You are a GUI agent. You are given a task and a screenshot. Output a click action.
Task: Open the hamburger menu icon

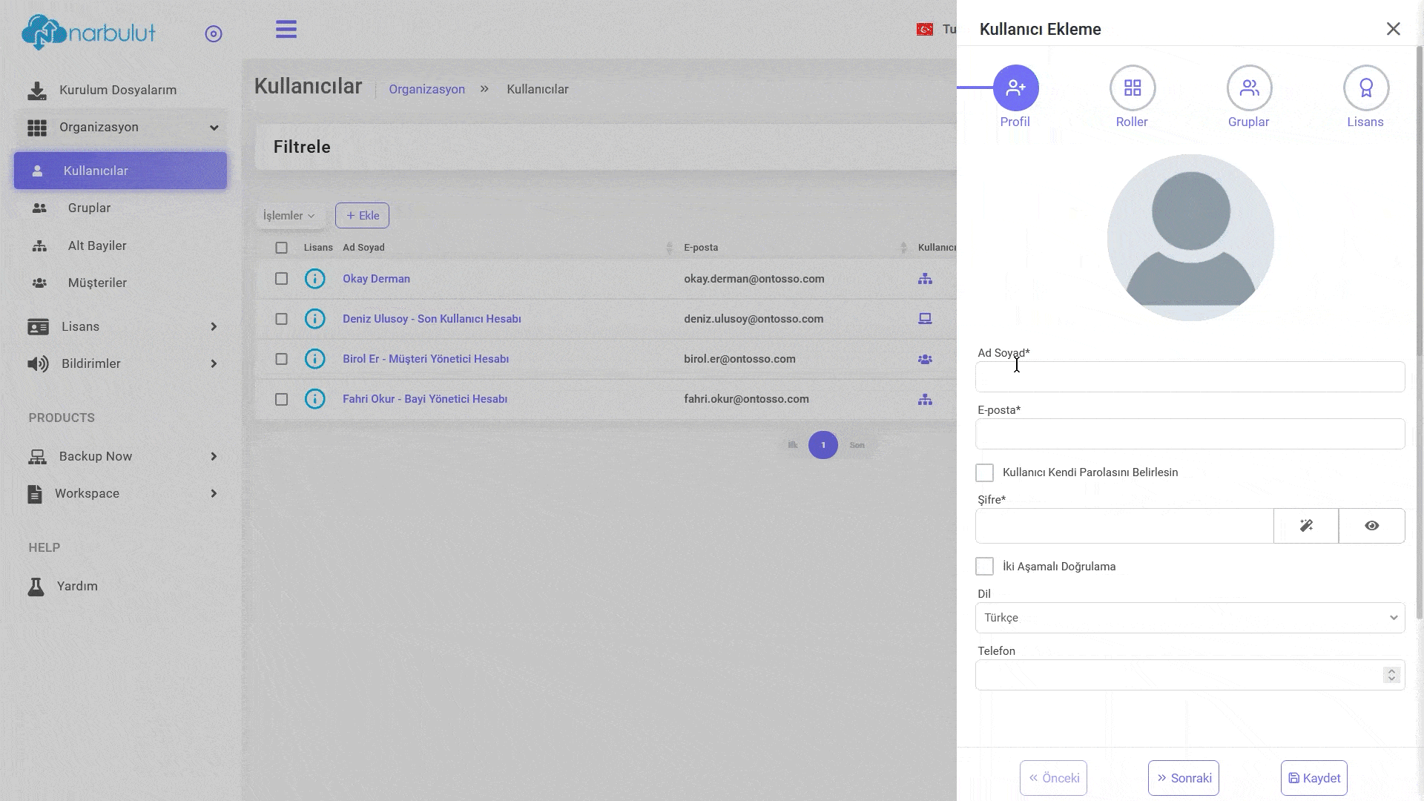coord(286,30)
